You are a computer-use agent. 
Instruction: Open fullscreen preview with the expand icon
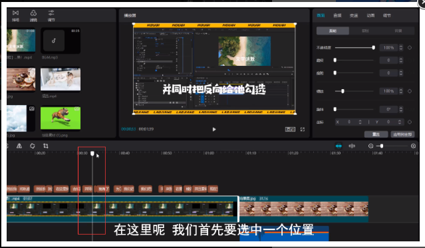click(303, 129)
